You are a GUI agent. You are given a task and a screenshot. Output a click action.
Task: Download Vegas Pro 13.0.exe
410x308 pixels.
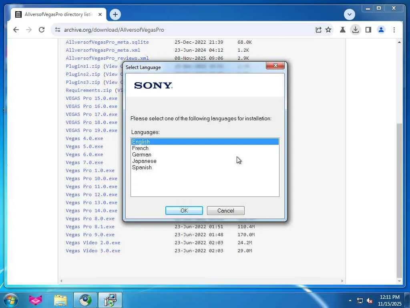(92, 203)
